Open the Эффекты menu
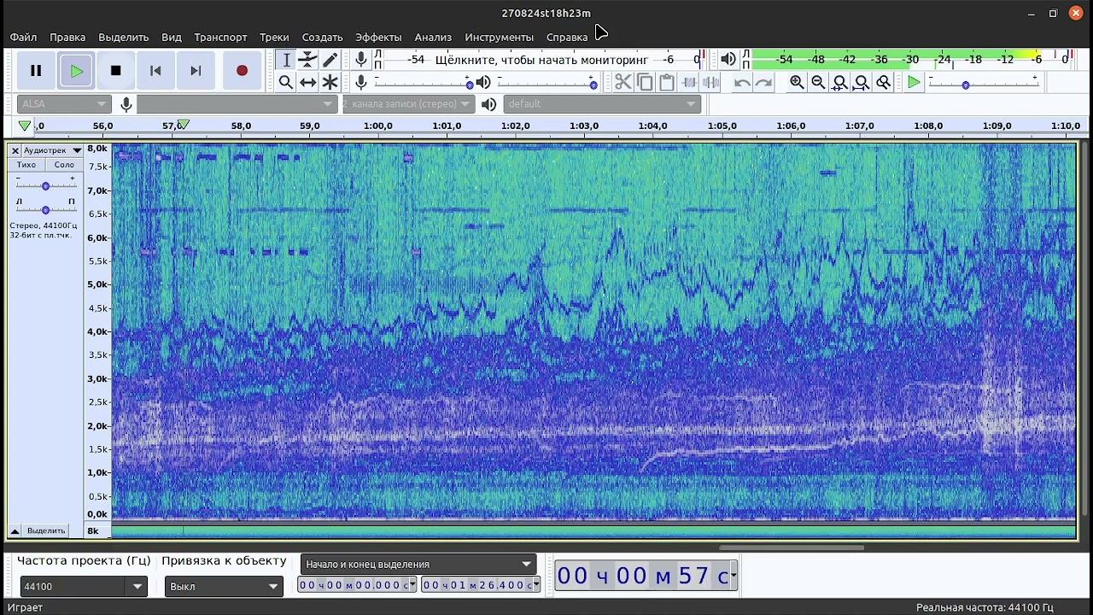1093x615 pixels. pos(378,38)
